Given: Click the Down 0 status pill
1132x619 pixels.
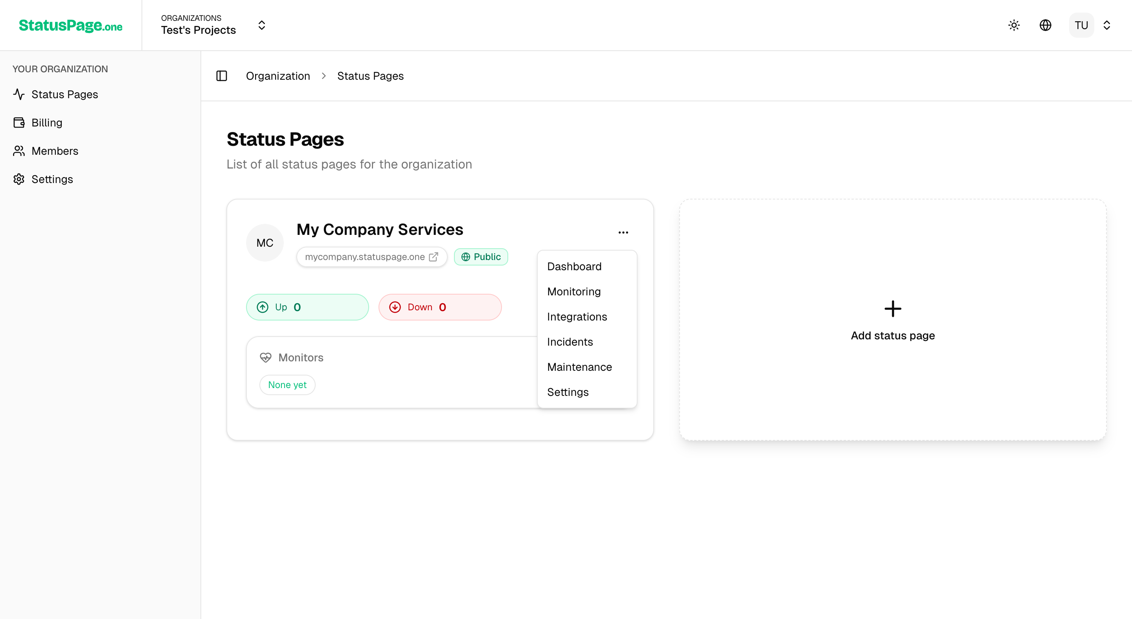Looking at the screenshot, I should click(x=440, y=307).
